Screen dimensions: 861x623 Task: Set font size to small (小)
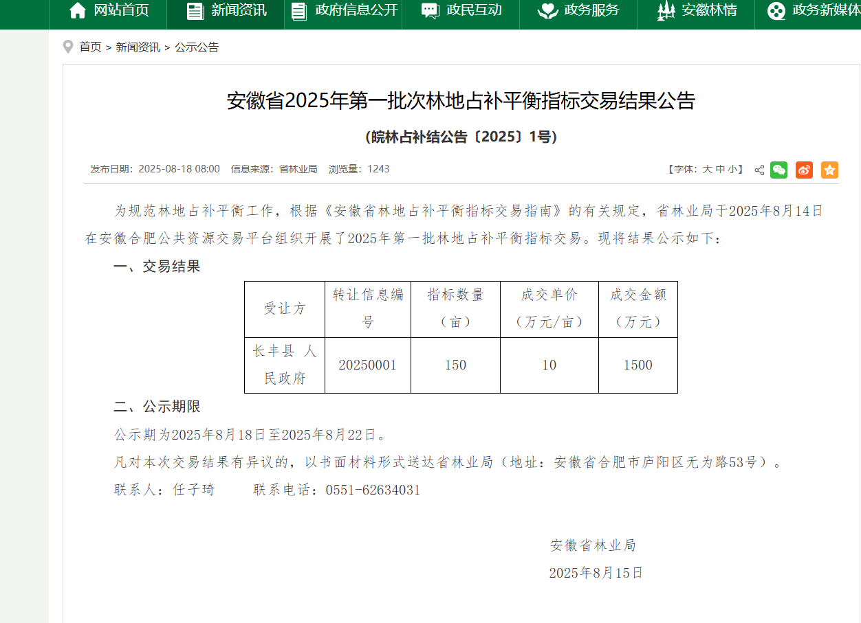point(732,169)
